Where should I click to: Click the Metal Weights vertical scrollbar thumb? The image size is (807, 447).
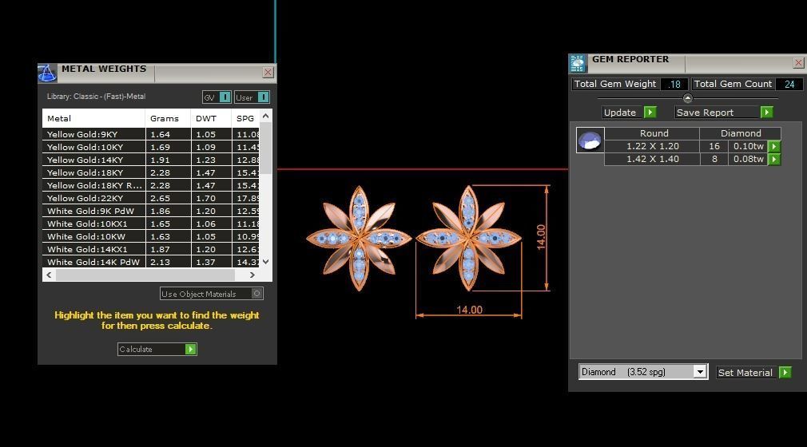click(265, 149)
